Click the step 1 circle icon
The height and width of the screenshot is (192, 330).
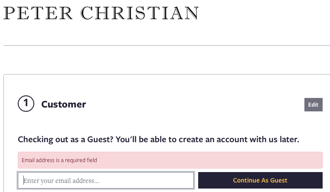[26, 104]
